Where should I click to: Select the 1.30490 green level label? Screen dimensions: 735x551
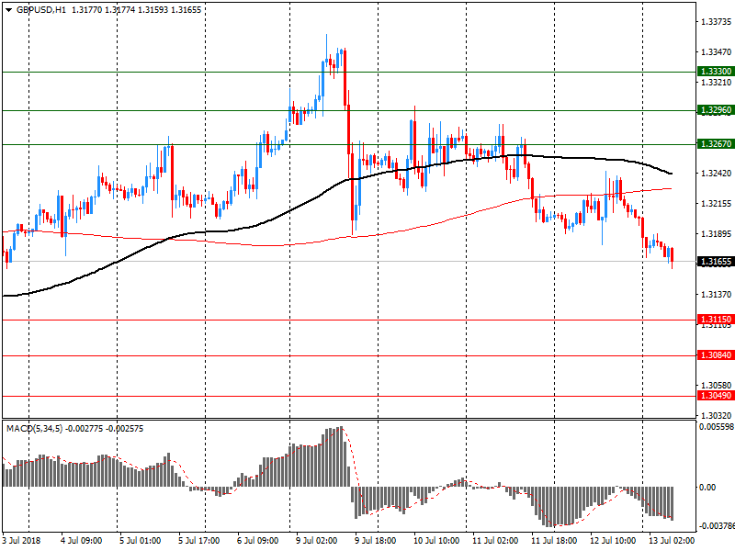point(715,396)
